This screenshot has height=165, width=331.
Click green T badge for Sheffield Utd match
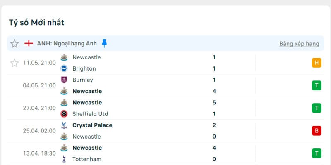coord(317,108)
